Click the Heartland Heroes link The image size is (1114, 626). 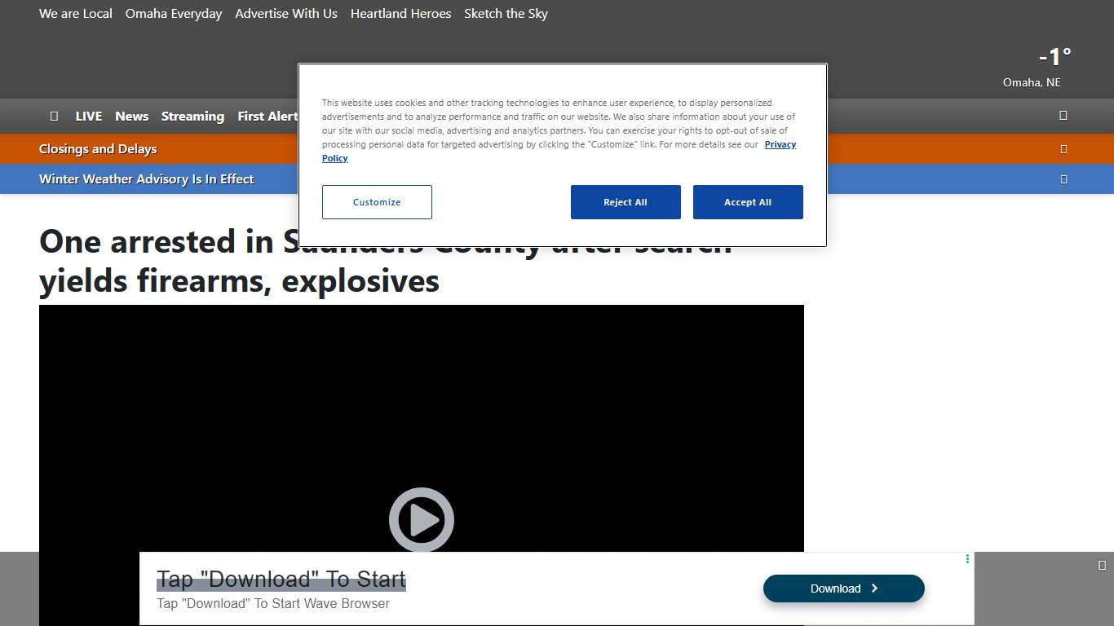(400, 14)
